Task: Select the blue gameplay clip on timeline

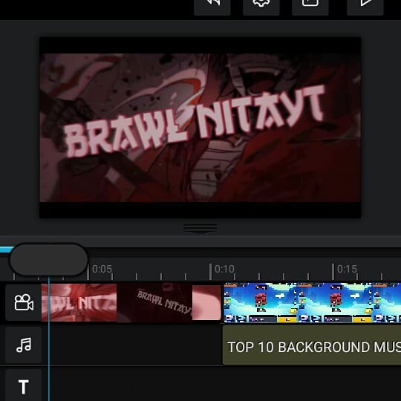Action: [312, 302]
